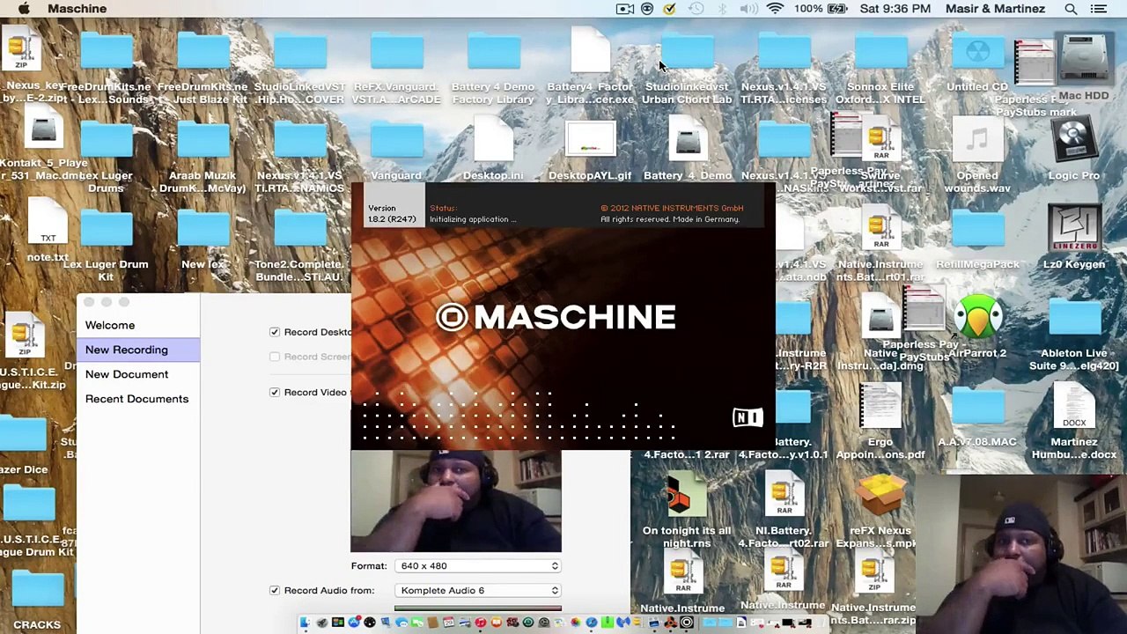Select Recent Documents in the recorder sidebar
The width and height of the screenshot is (1127, 634).
point(136,399)
